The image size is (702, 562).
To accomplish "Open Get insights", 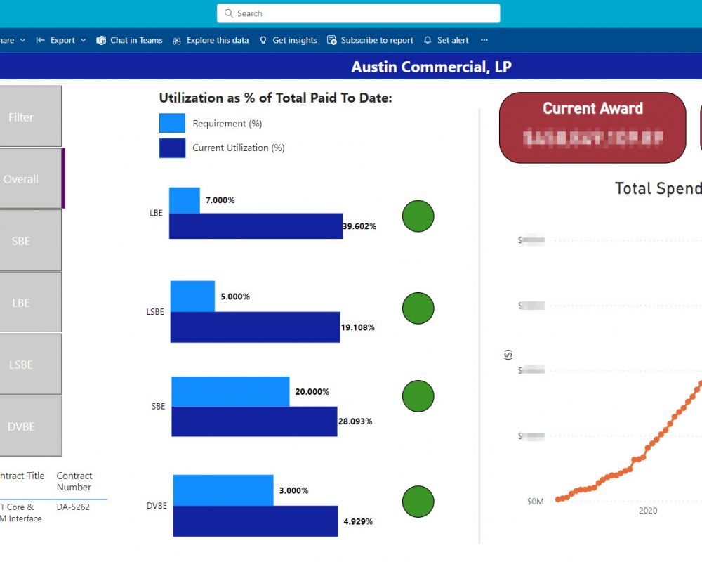I will (x=295, y=40).
